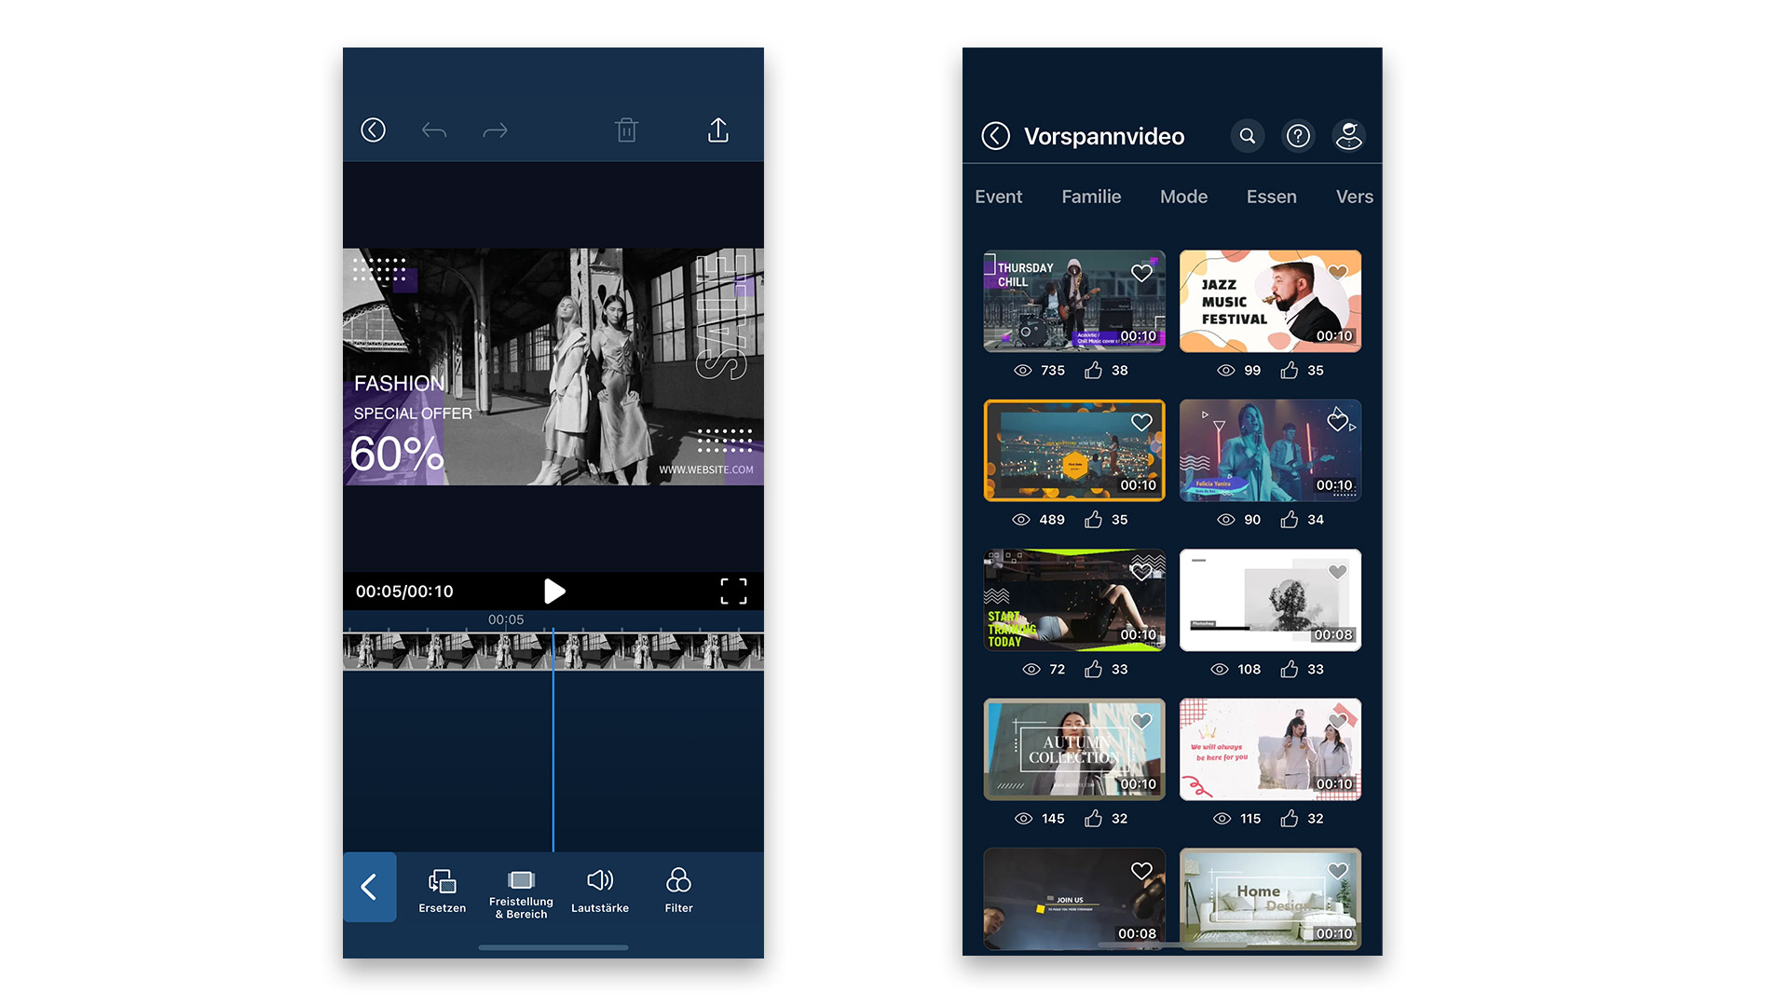
Task: Open the Filter tool
Action: [x=678, y=890]
